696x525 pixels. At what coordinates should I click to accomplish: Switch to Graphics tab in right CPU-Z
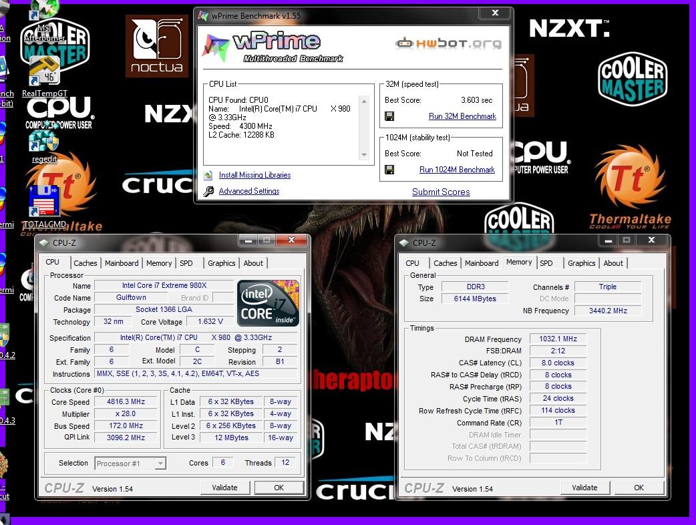(x=582, y=263)
